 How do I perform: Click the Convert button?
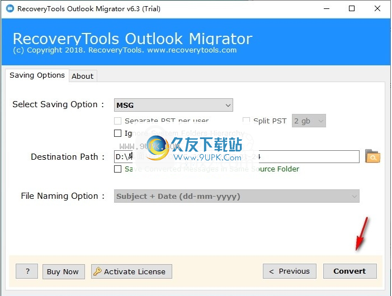point(350,271)
